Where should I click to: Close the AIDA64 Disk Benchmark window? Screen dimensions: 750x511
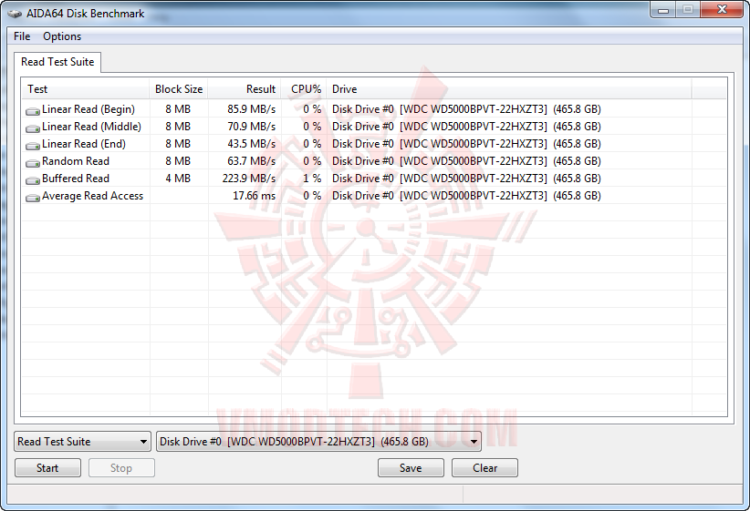[x=722, y=9]
